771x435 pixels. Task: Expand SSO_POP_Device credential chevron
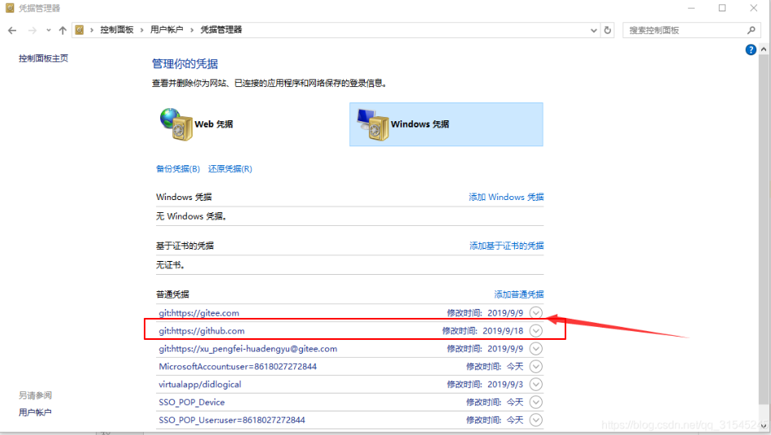[x=536, y=402]
